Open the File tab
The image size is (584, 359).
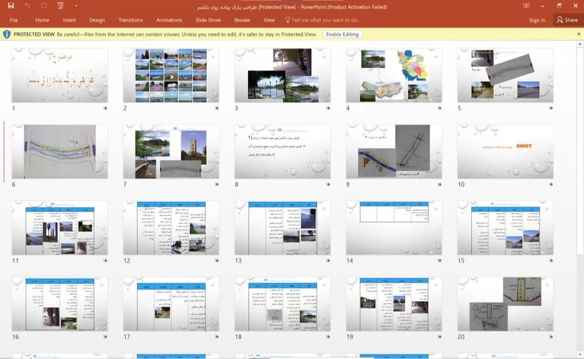tap(14, 20)
